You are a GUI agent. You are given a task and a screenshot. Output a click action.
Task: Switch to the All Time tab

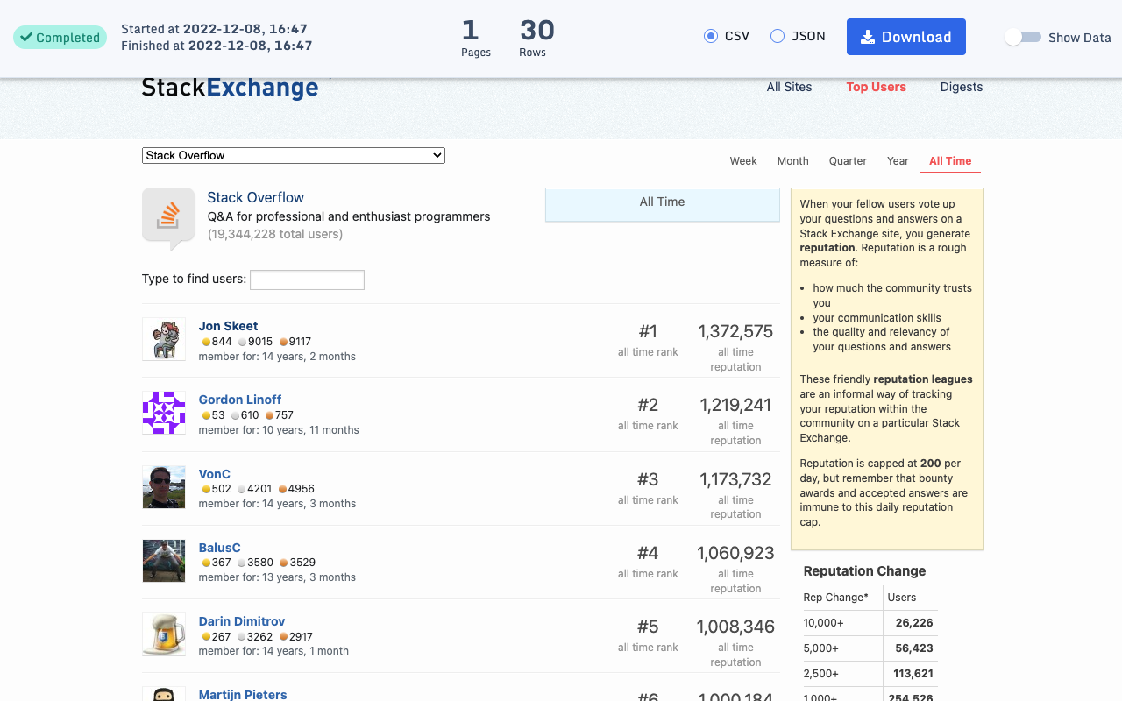coord(950,161)
